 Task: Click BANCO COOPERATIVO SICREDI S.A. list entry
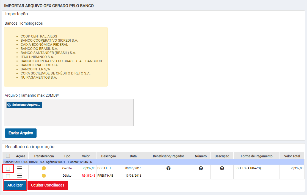pos(49,41)
